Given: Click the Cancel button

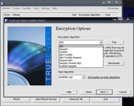Looking at the screenshot, I should [x=123, y=92].
